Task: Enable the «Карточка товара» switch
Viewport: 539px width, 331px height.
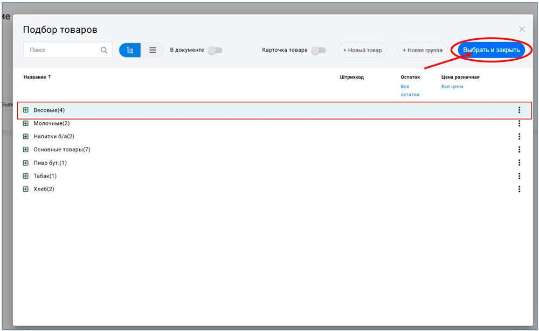Action: tap(318, 50)
